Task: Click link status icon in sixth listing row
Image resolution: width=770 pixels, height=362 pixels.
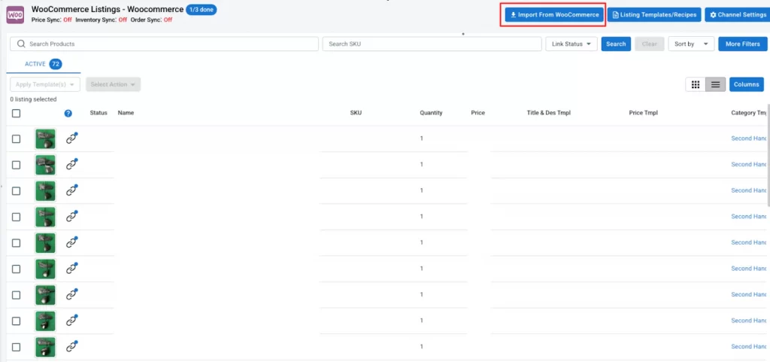Action: tap(72, 269)
